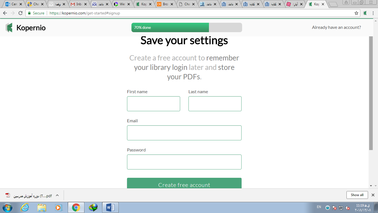Image resolution: width=378 pixels, height=213 pixels.
Task: Click the Create free account button
Action: tap(184, 184)
